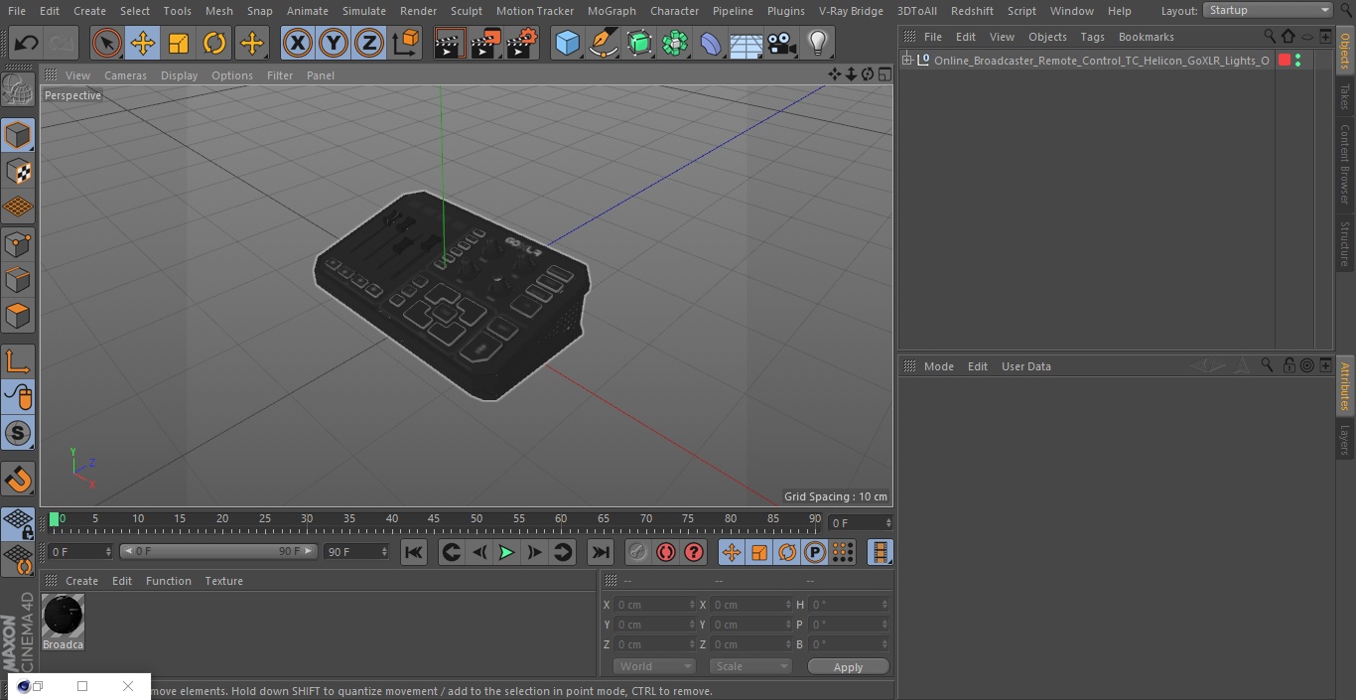
Task: Click the Undo arrow icon
Action: 27,43
